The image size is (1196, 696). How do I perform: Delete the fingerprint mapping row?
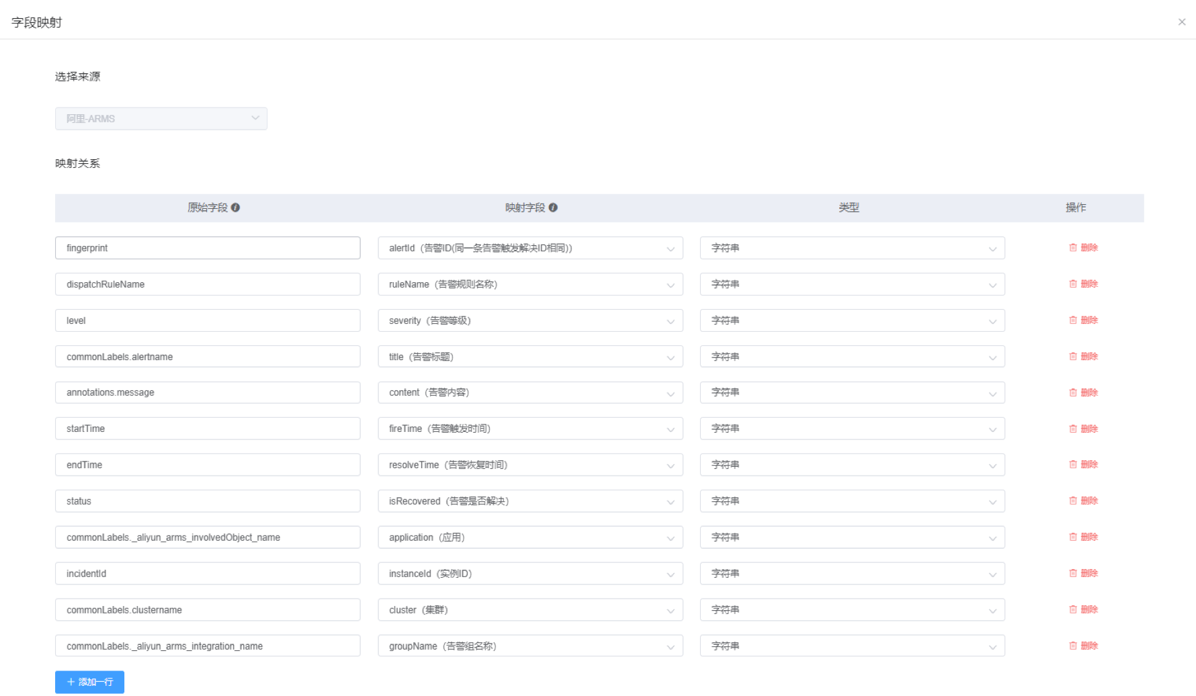pyautogui.click(x=1083, y=248)
